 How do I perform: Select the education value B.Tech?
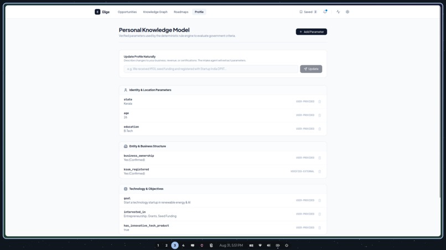[x=128, y=131]
